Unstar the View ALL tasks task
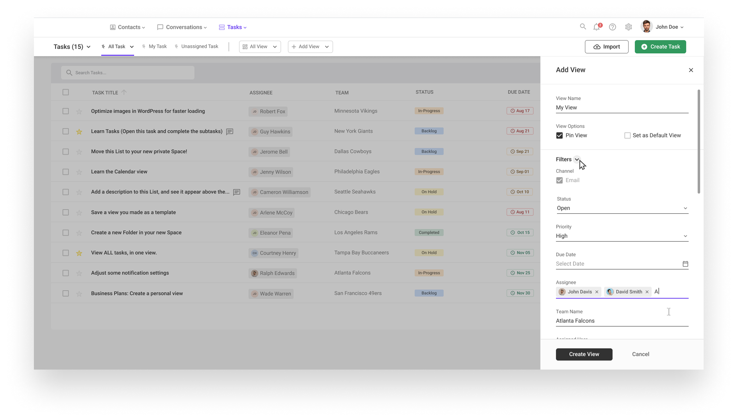The height and width of the screenshot is (419, 737). (x=79, y=253)
